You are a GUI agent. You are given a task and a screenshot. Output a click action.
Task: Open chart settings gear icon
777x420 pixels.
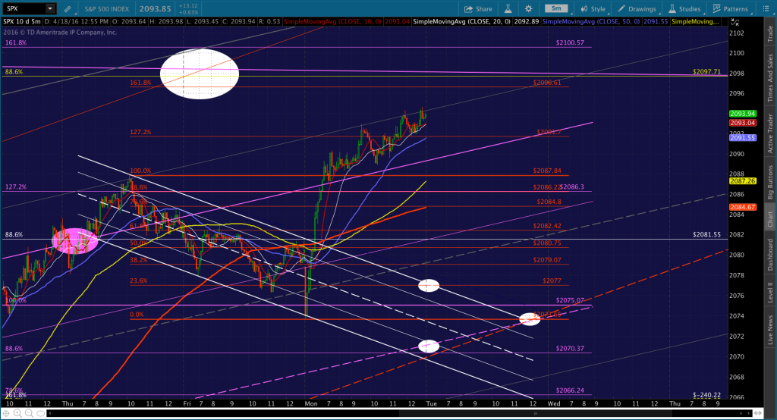529,9
